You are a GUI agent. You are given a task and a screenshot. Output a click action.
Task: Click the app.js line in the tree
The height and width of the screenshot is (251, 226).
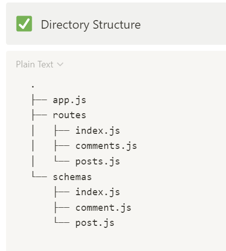69,101
